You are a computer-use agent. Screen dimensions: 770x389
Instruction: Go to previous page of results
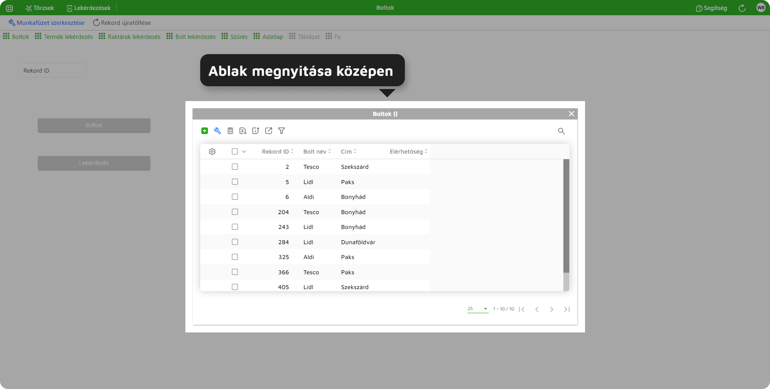(537, 309)
